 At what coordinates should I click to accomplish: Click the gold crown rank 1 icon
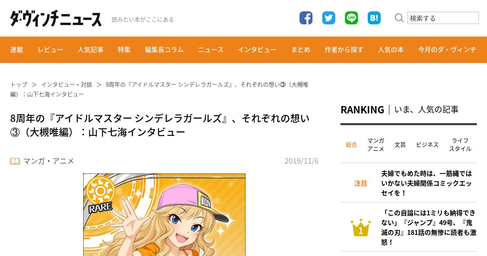tap(360, 228)
